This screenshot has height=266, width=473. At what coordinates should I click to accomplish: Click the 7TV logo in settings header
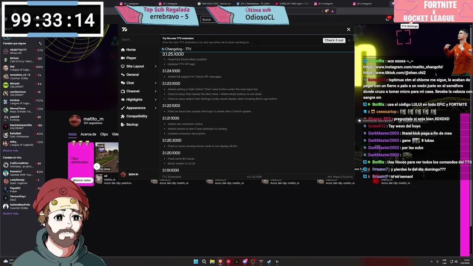point(125,30)
